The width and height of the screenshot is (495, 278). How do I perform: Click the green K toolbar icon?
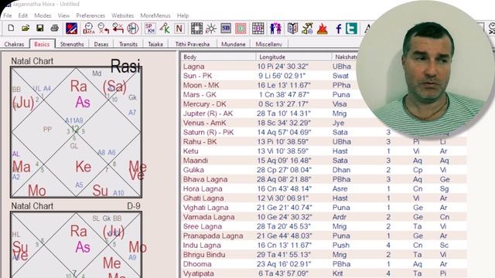pos(165,29)
